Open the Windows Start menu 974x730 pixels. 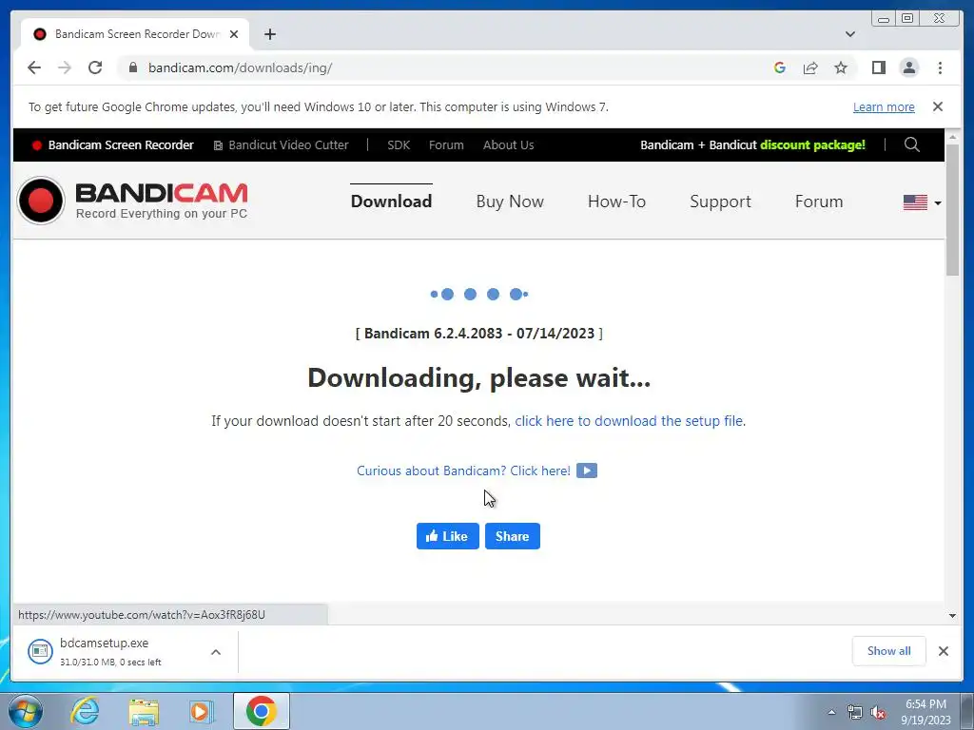pos(25,711)
